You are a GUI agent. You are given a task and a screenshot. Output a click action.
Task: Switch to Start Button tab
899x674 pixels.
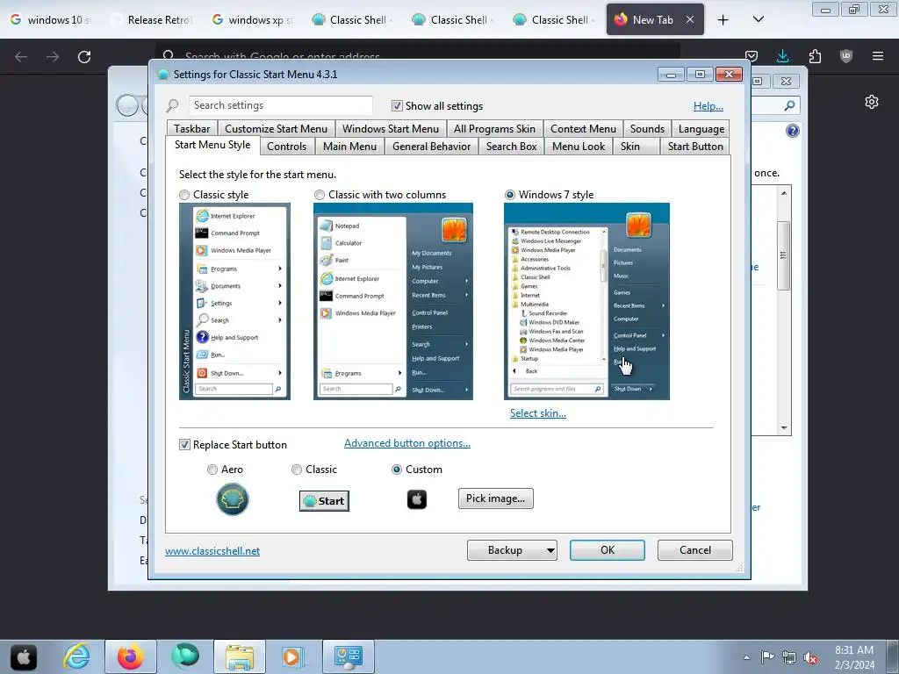click(695, 147)
